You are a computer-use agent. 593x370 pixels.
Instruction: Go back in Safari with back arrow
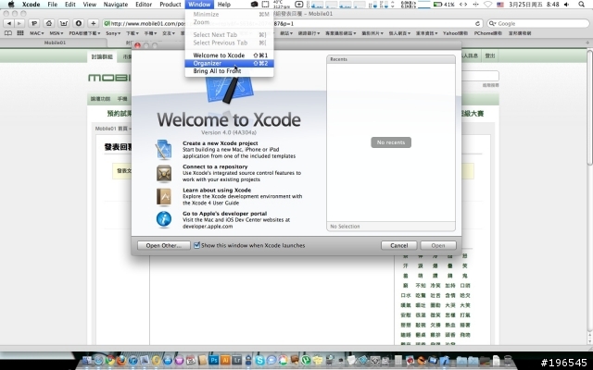point(8,23)
